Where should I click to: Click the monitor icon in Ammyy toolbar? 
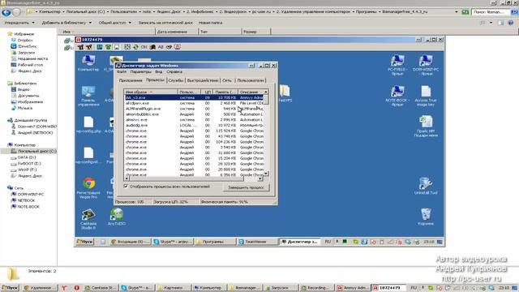click(x=117, y=47)
